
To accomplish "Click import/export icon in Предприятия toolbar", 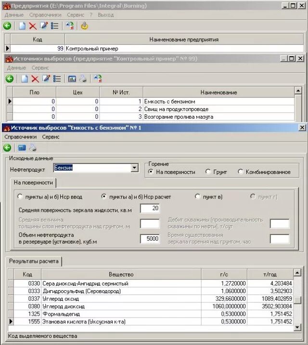I will point(70,26).
